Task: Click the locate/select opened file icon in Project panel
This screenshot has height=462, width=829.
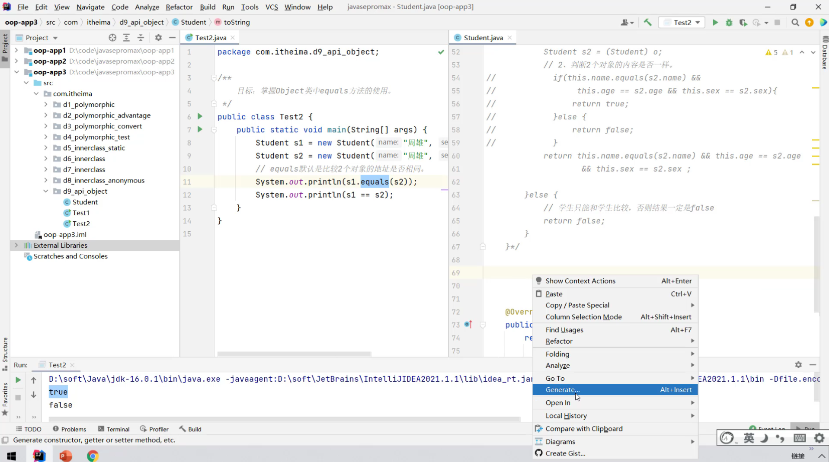Action: tap(112, 38)
